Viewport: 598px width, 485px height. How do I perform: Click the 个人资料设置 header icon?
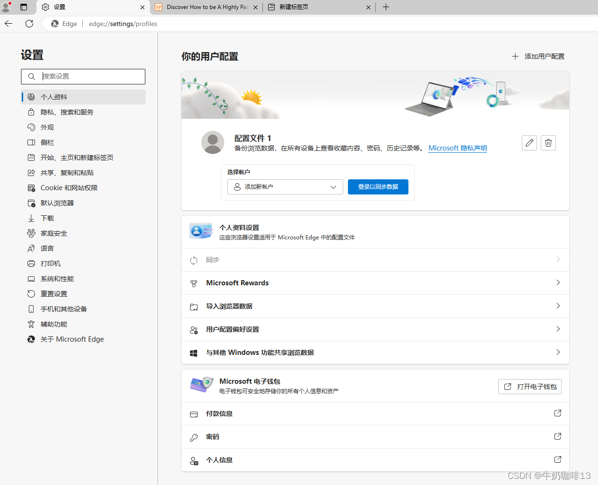coord(201,231)
